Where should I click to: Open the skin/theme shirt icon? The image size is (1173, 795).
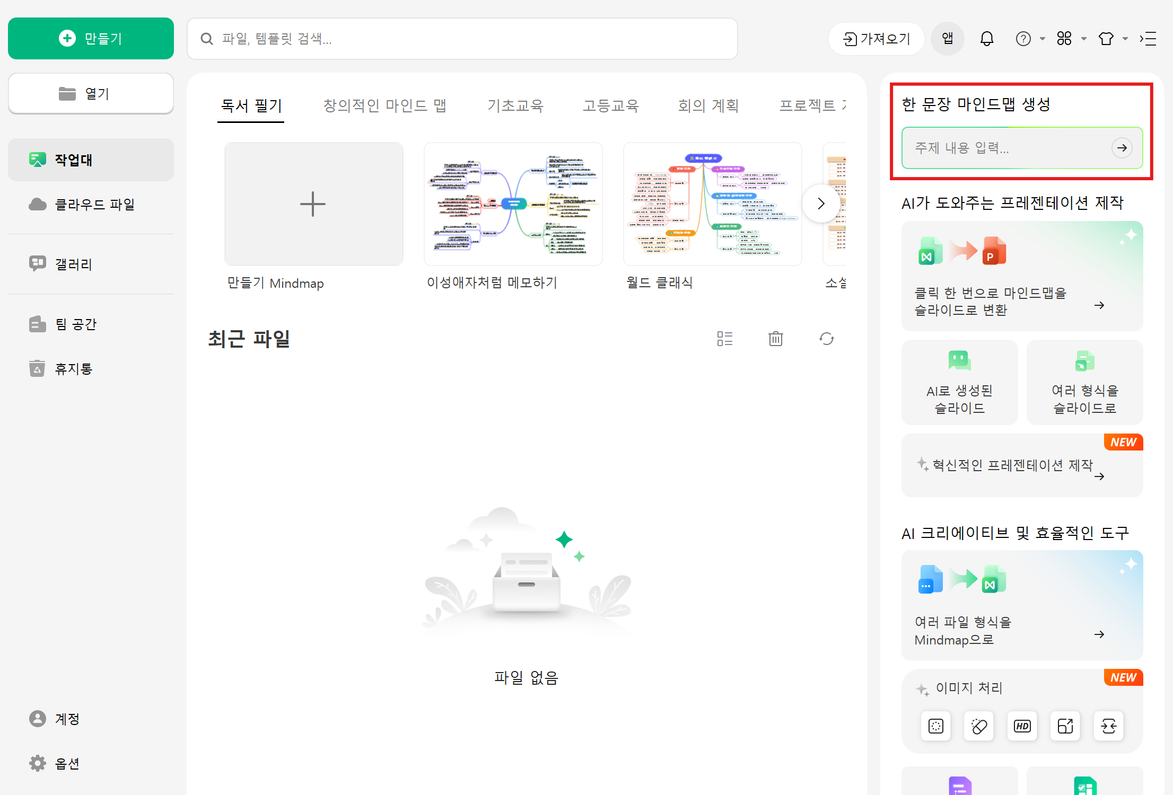pos(1106,39)
